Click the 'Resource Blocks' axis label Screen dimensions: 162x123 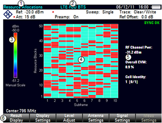point(35,61)
